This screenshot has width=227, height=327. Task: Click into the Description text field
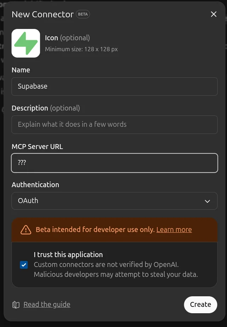(x=114, y=125)
